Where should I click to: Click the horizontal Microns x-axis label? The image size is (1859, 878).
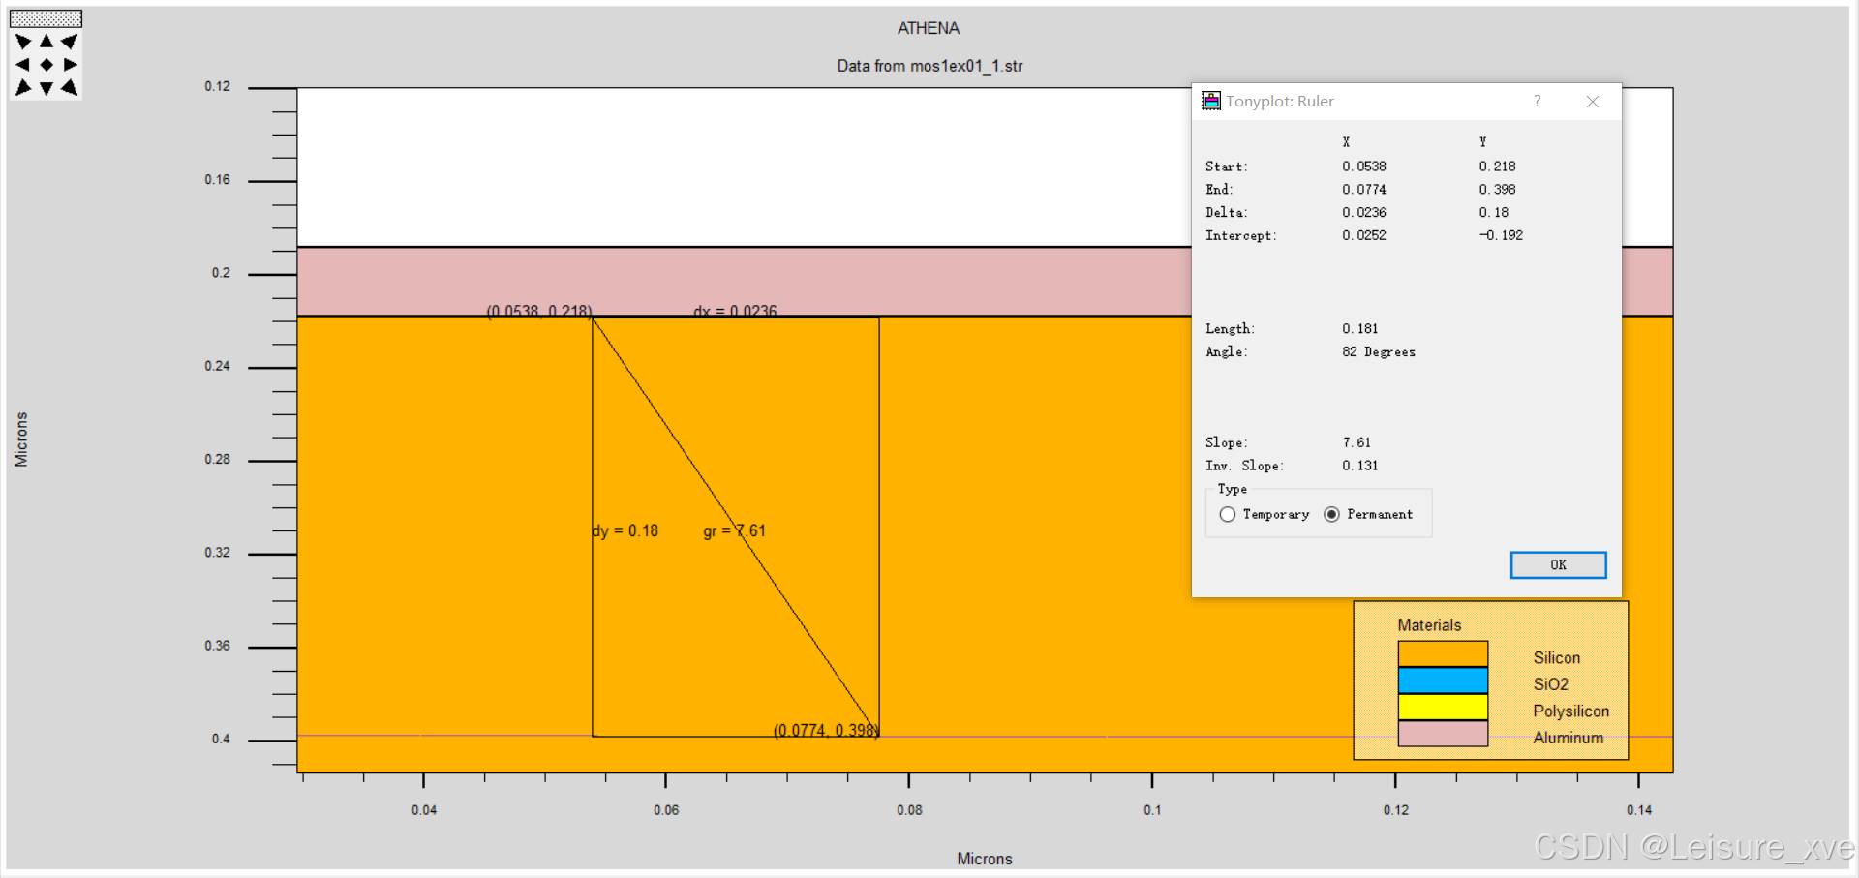985,859
